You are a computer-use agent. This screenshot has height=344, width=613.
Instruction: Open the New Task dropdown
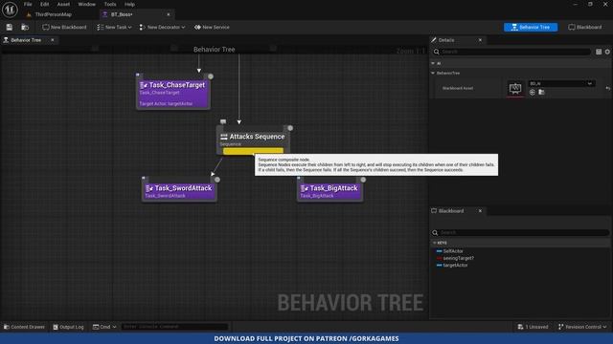[x=114, y=28]
